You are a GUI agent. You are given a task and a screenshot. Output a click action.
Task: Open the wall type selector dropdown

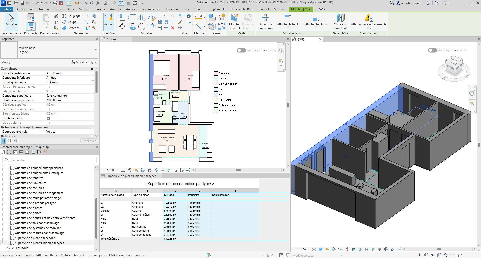pyautogui.click(x=95, y=50)
